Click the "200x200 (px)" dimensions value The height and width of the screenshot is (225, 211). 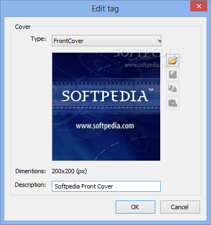pos(69,171)
